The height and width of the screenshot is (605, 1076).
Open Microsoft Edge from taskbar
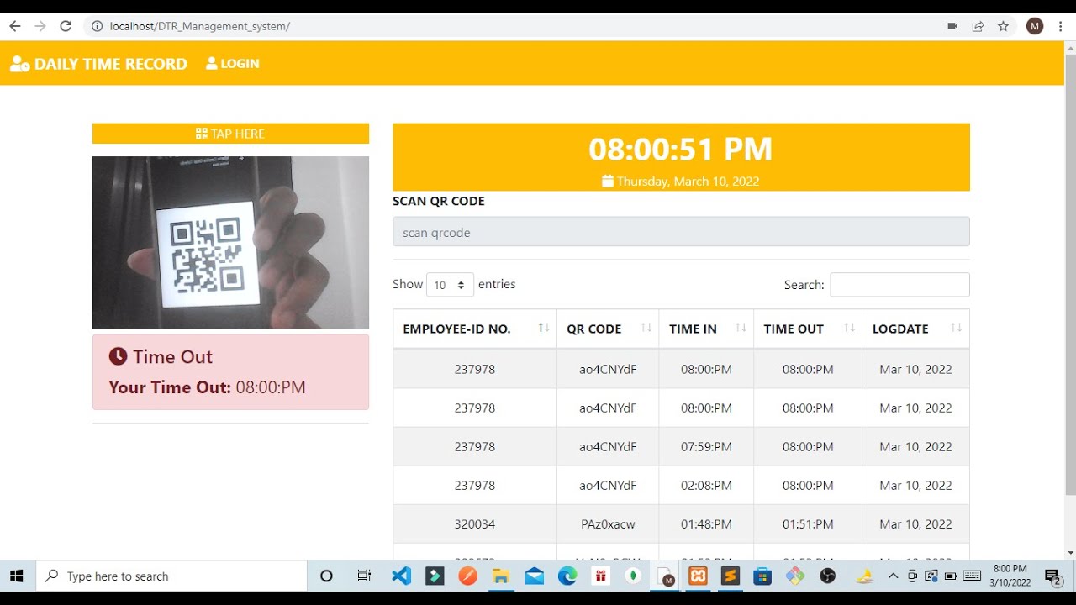coord(567,576)
